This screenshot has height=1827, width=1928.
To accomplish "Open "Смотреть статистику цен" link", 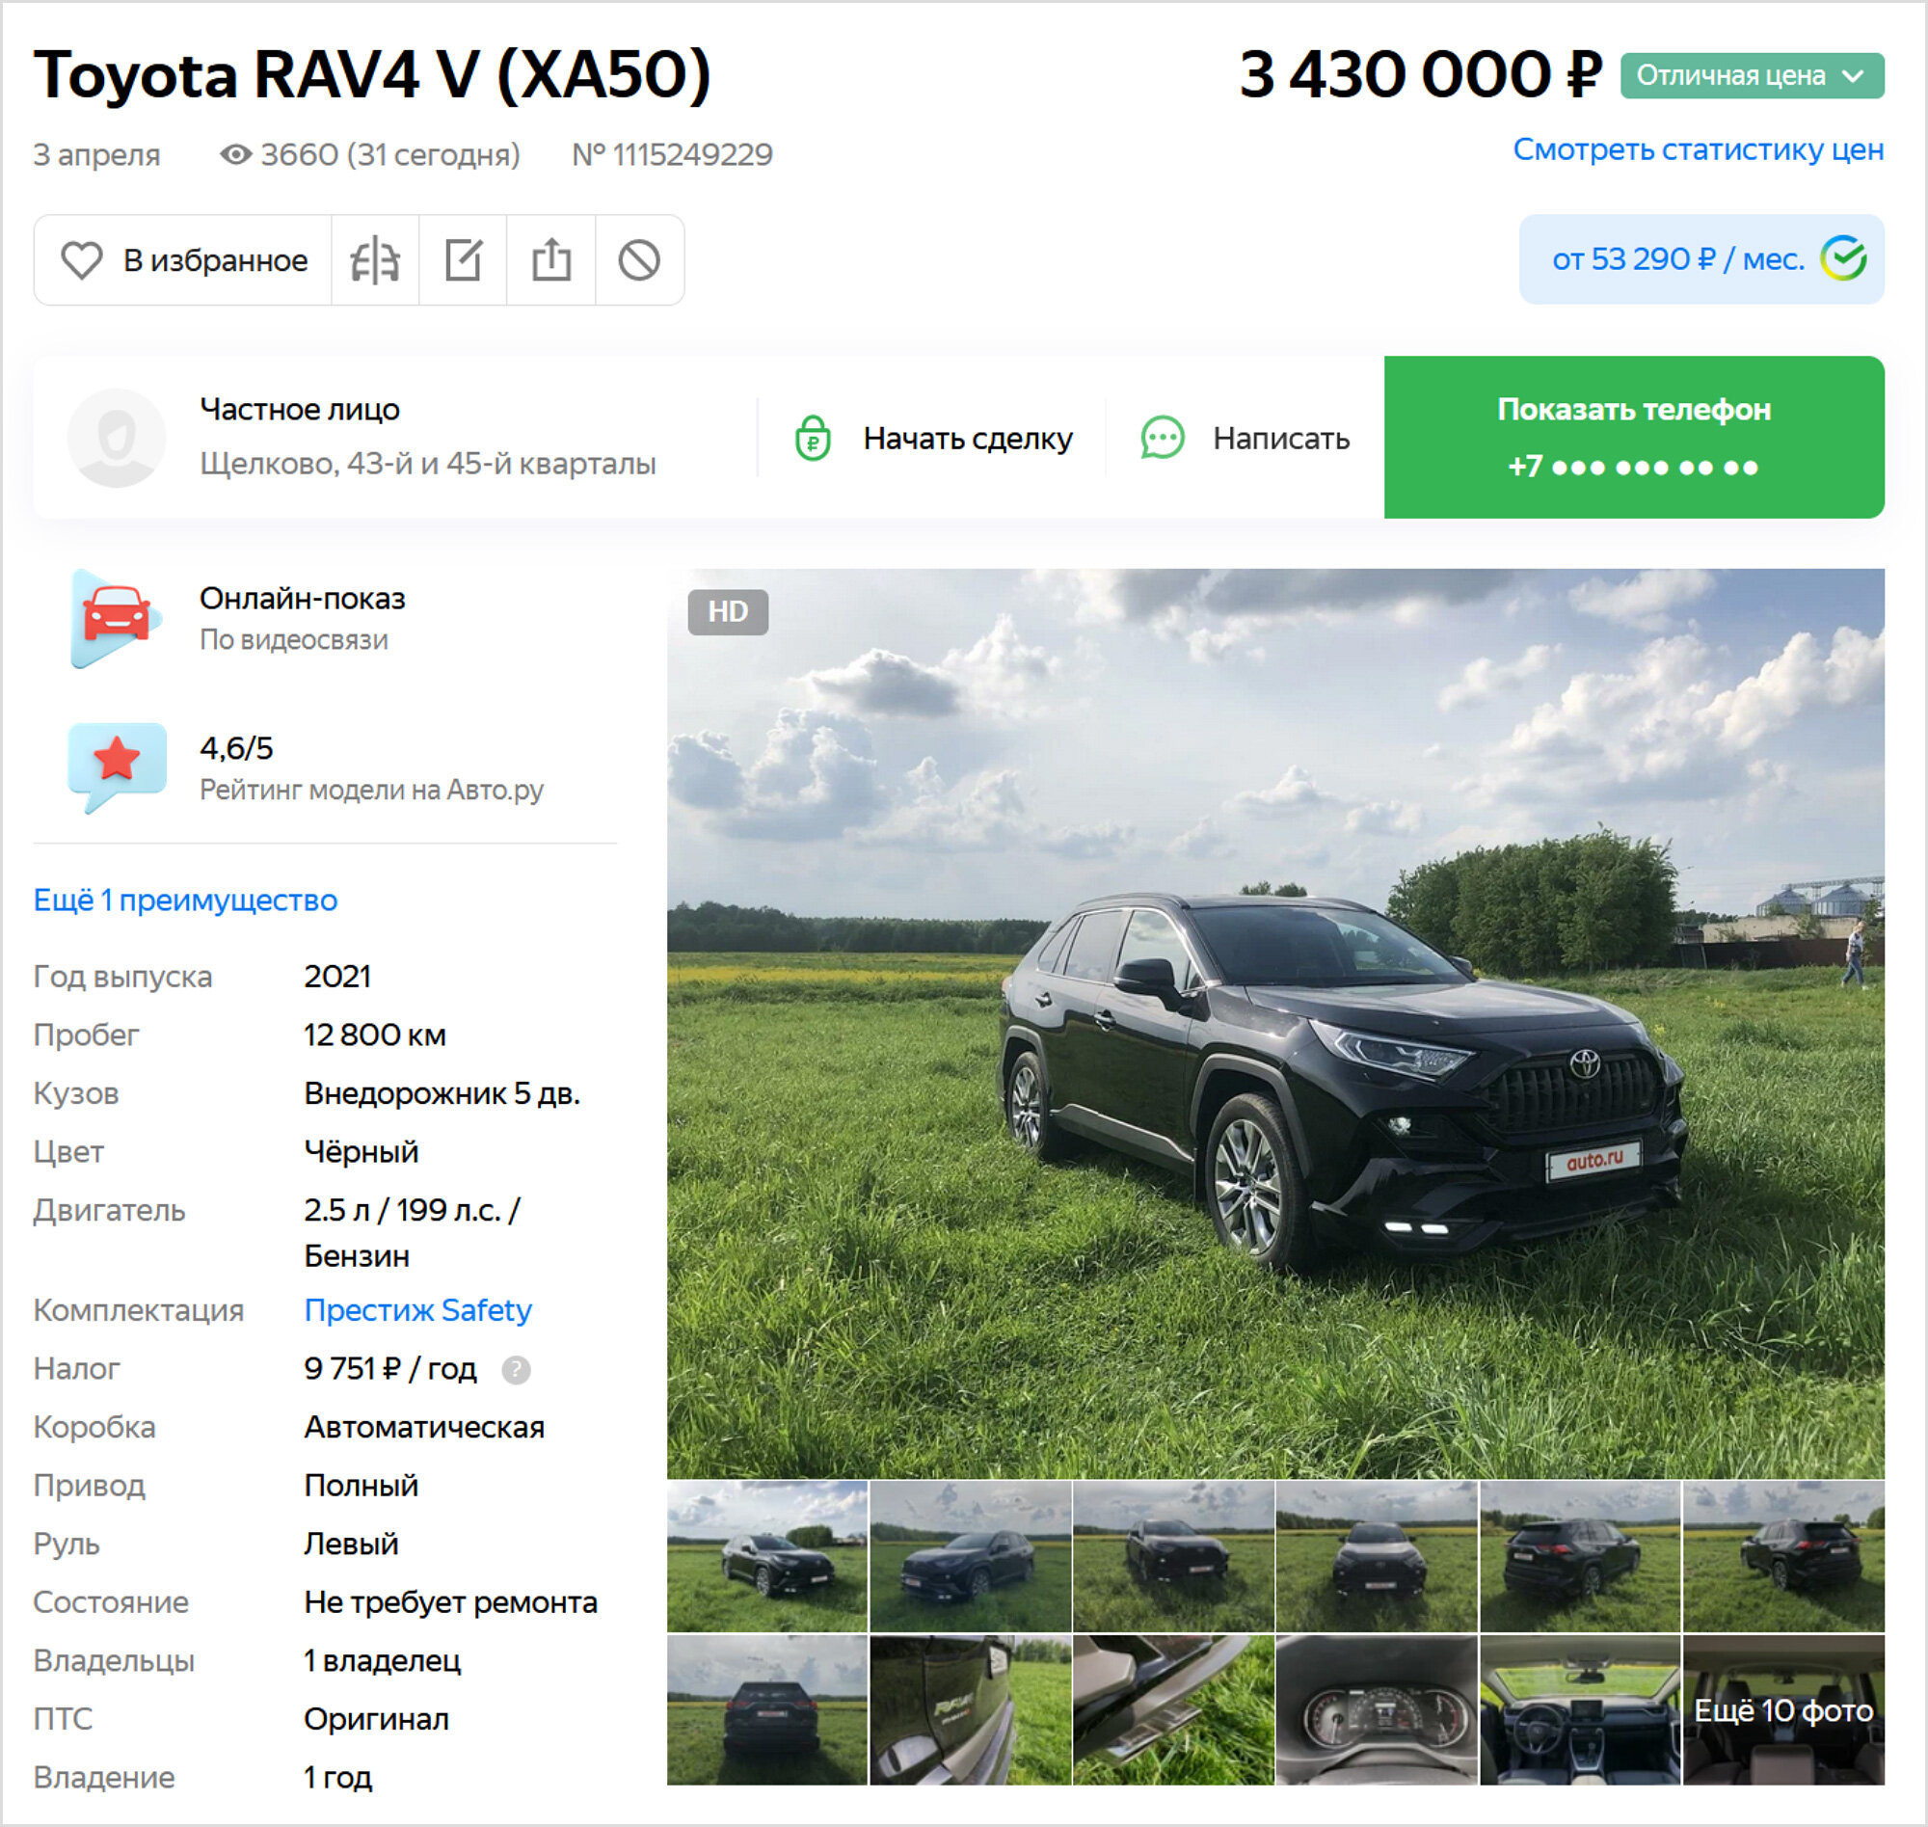I will click(x=1699, y=149).
